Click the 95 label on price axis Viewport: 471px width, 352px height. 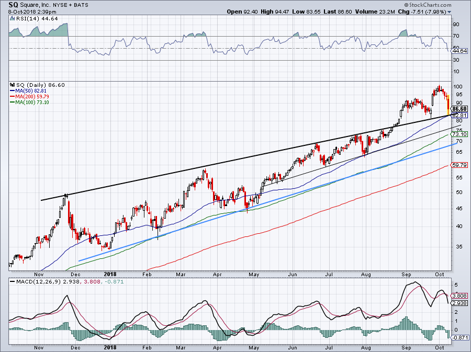(459, 95)
